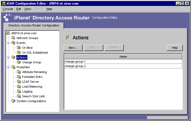
Task: Minimize the iDAR Configuration Editor window
Action: [x=178, y=4]
